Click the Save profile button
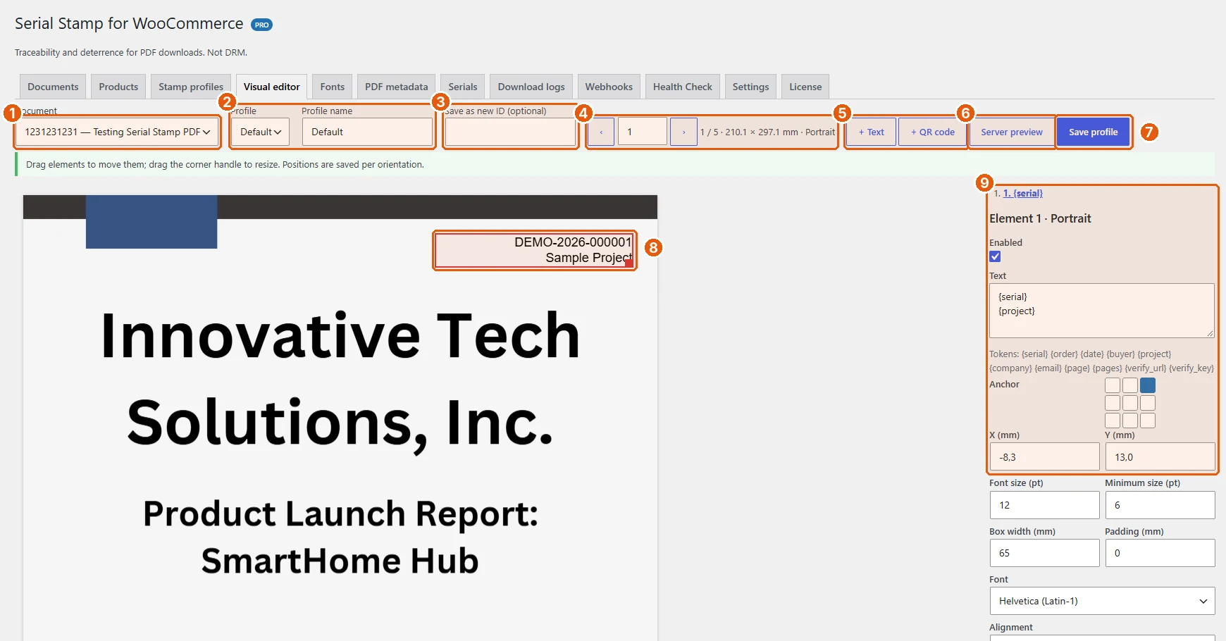Screen dimensions: 1226x641 (x=1094, y=132)
